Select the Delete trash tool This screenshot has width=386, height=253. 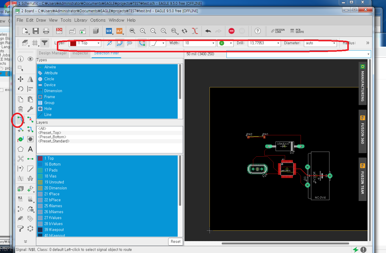(x=21, y=109)
